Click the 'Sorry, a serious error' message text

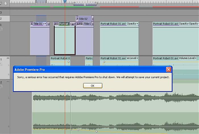93,77
